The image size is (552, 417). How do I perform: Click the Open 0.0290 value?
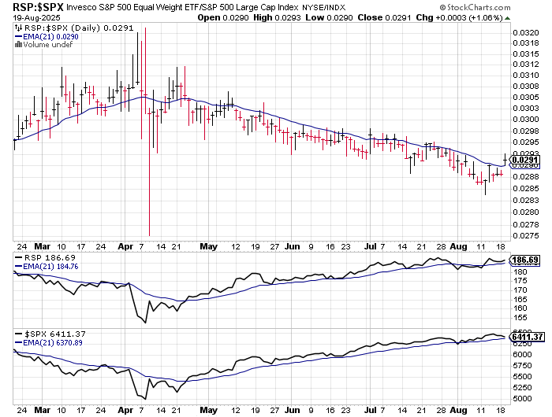click(223, 17)
